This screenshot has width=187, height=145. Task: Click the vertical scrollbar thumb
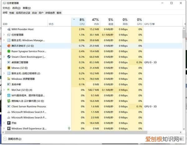pyautogui.click(x=184, y=34)
